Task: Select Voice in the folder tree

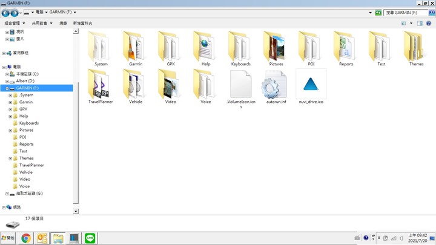Action: click(24, 186)
